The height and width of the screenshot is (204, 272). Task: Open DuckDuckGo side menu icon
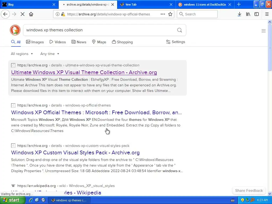tap(263, 31)
